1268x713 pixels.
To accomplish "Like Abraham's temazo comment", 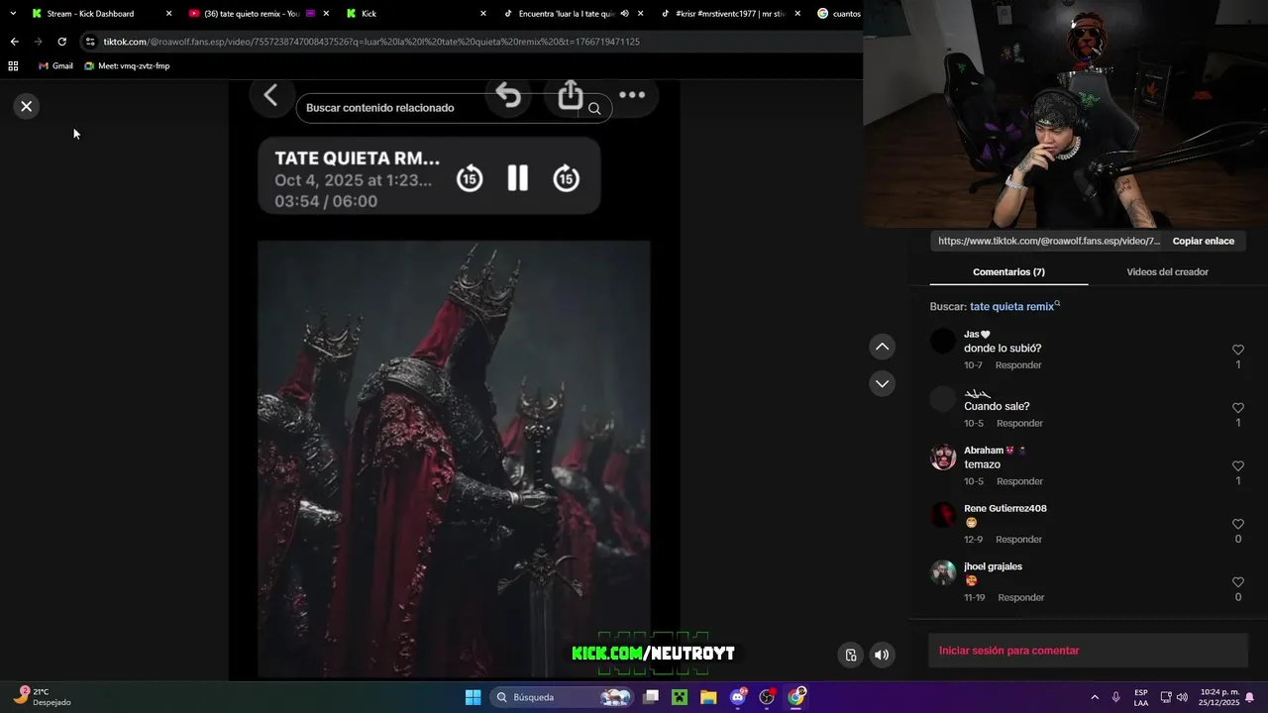I will tap(1238, 466).
